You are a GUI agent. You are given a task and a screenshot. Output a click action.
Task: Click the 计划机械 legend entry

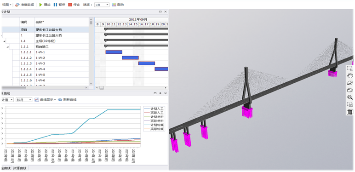(154, 125)
